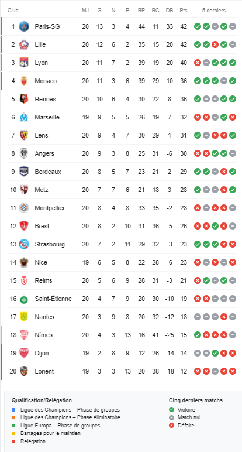
Task: Click the Paris-SG club logo
Action: tap(24, 26)
